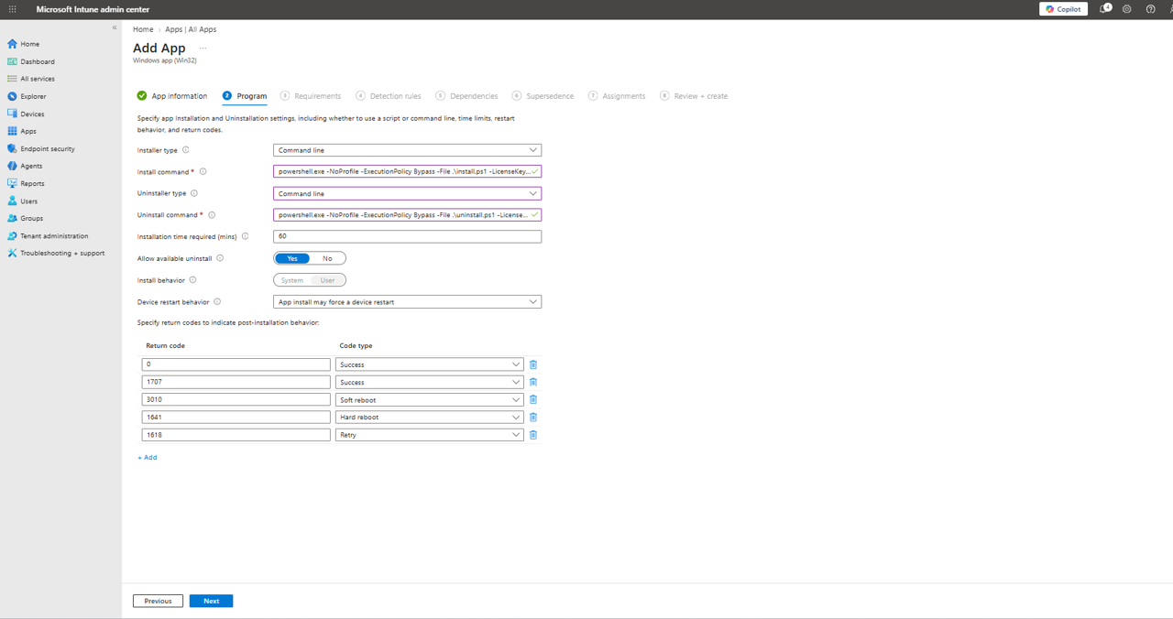Click the Apps grid icon
Viewport: 1173px width, 619px height.
[x=12, y=131]
